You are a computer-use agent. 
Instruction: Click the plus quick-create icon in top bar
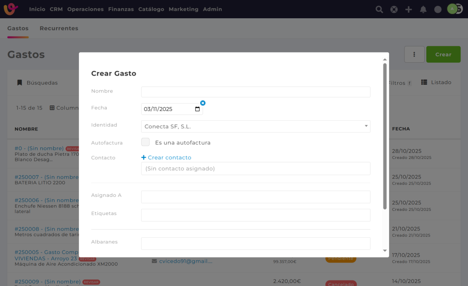pos(409,10)
